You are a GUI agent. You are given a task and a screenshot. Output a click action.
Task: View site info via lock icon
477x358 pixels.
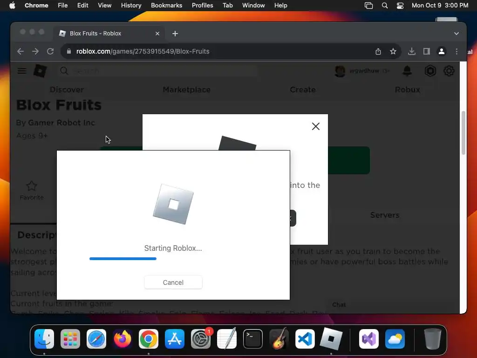[69, 51]
